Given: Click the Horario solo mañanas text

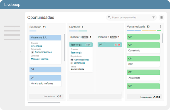Looking at the screenshot, I should pos(42,84).
